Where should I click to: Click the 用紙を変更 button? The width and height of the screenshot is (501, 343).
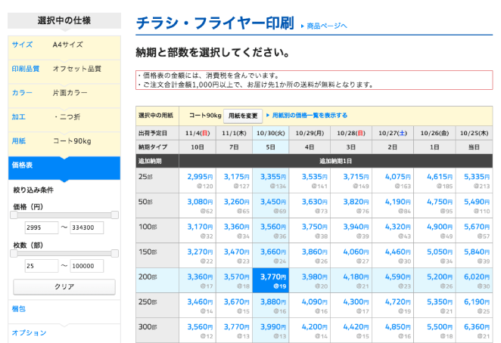(244, 116)
